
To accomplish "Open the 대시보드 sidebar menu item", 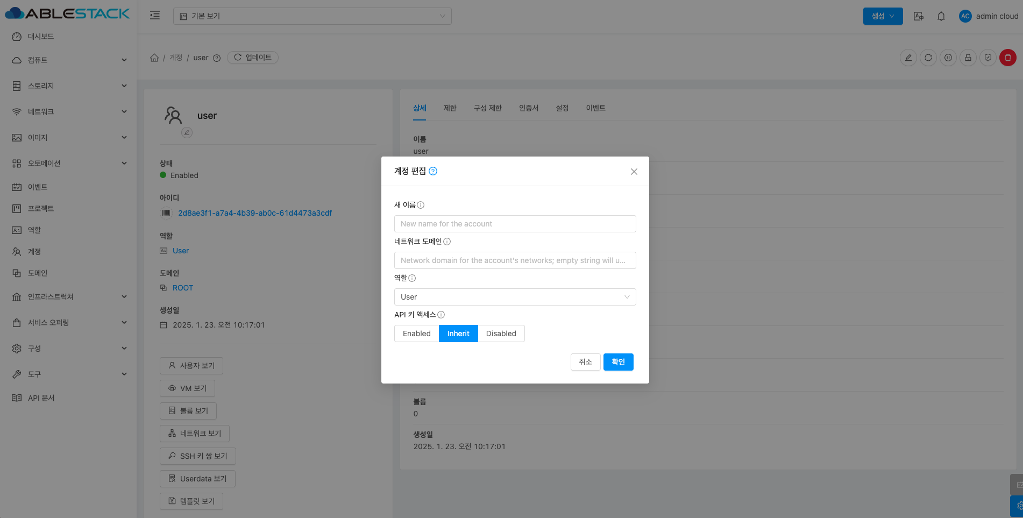I will tap(41, 37).
